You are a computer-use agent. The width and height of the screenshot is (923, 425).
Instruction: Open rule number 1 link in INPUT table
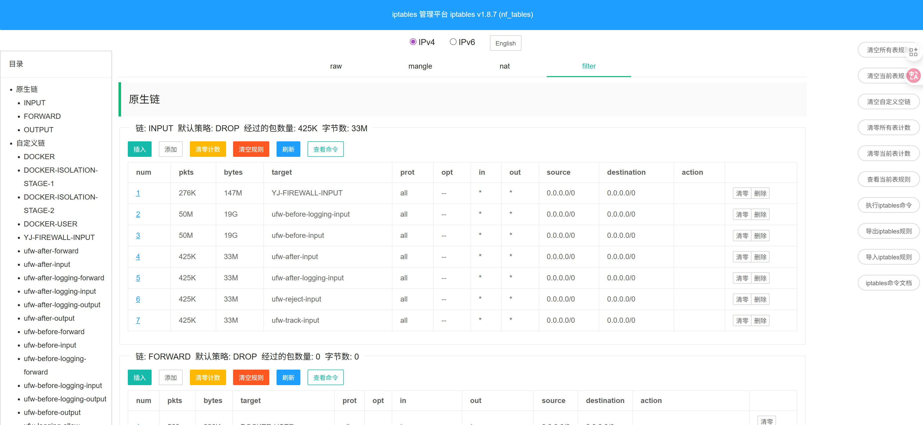[x=138, y=193]
